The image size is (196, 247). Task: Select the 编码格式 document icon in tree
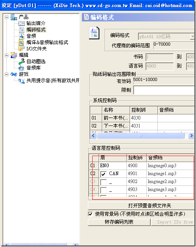coord(21,30)
